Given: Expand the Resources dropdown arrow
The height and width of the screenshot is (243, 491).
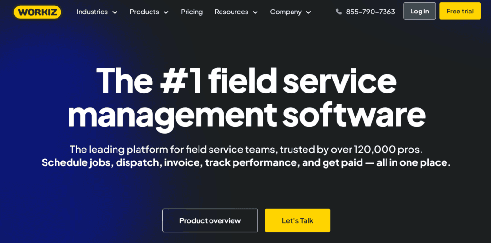Looking at the screenshot, I should pyautogui.click(x=255, y=12).
